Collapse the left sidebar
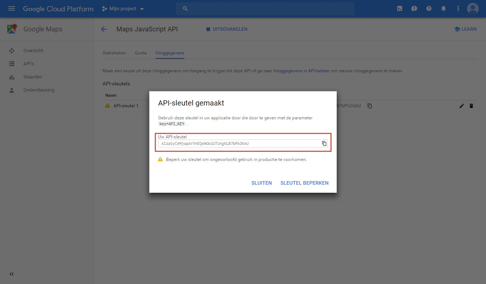 [x=11, y=274]
